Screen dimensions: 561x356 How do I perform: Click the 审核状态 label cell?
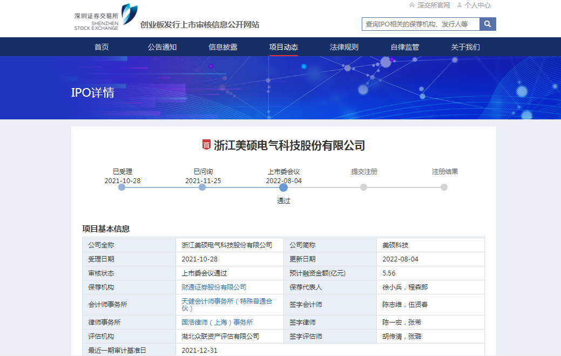[129, 273]
